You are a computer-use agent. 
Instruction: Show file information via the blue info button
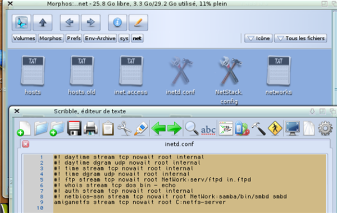(x=117, y=22)
